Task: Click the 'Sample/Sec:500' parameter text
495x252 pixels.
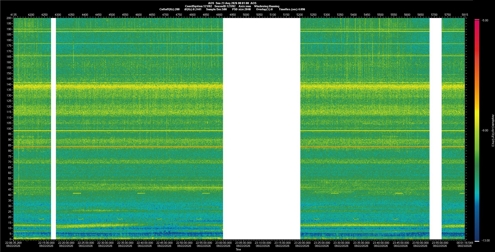Action: (x=216, y=9)
